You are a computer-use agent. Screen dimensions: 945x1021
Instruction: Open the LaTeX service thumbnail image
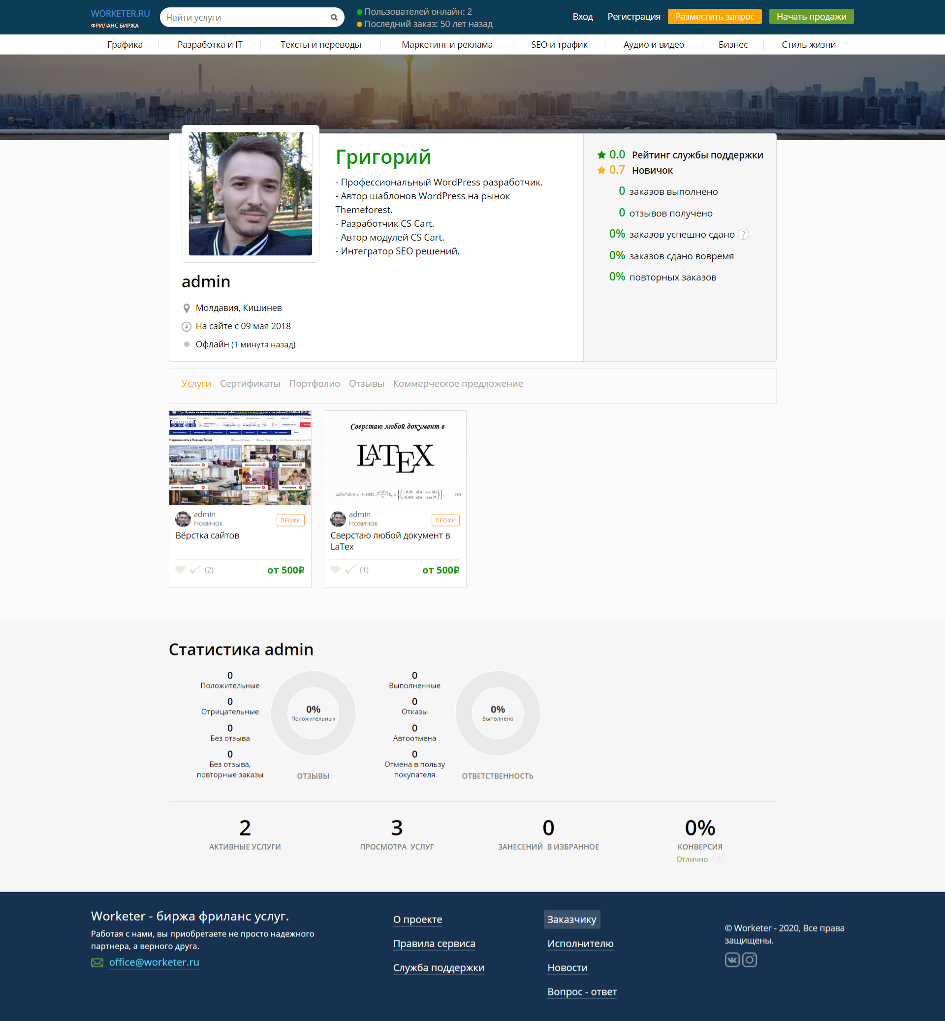(395, 458)
